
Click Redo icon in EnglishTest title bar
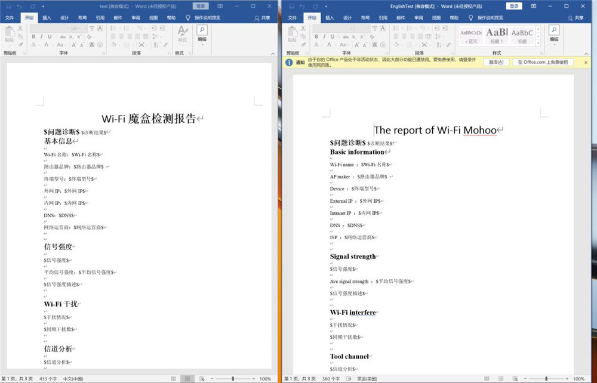315,6
